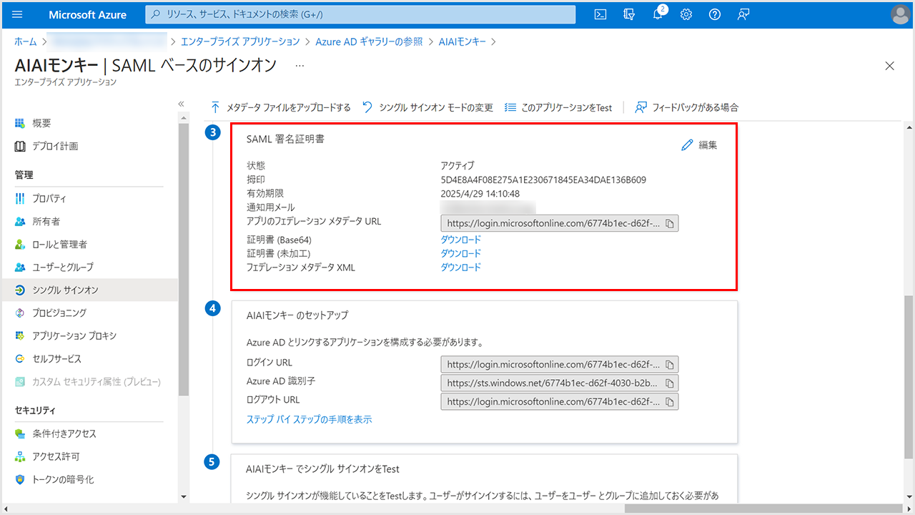915x515 pixels.
Task: Select シングル サインオン in the sidebar
Action: 65,290
